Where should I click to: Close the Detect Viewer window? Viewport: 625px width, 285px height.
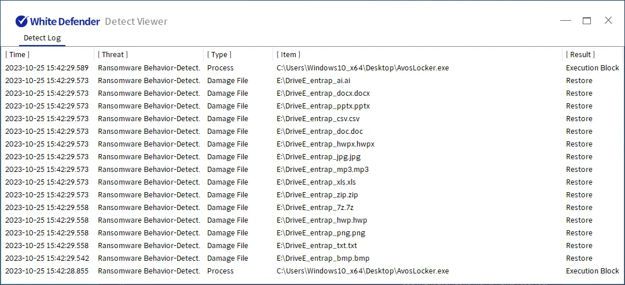click(x=608, y=21)
